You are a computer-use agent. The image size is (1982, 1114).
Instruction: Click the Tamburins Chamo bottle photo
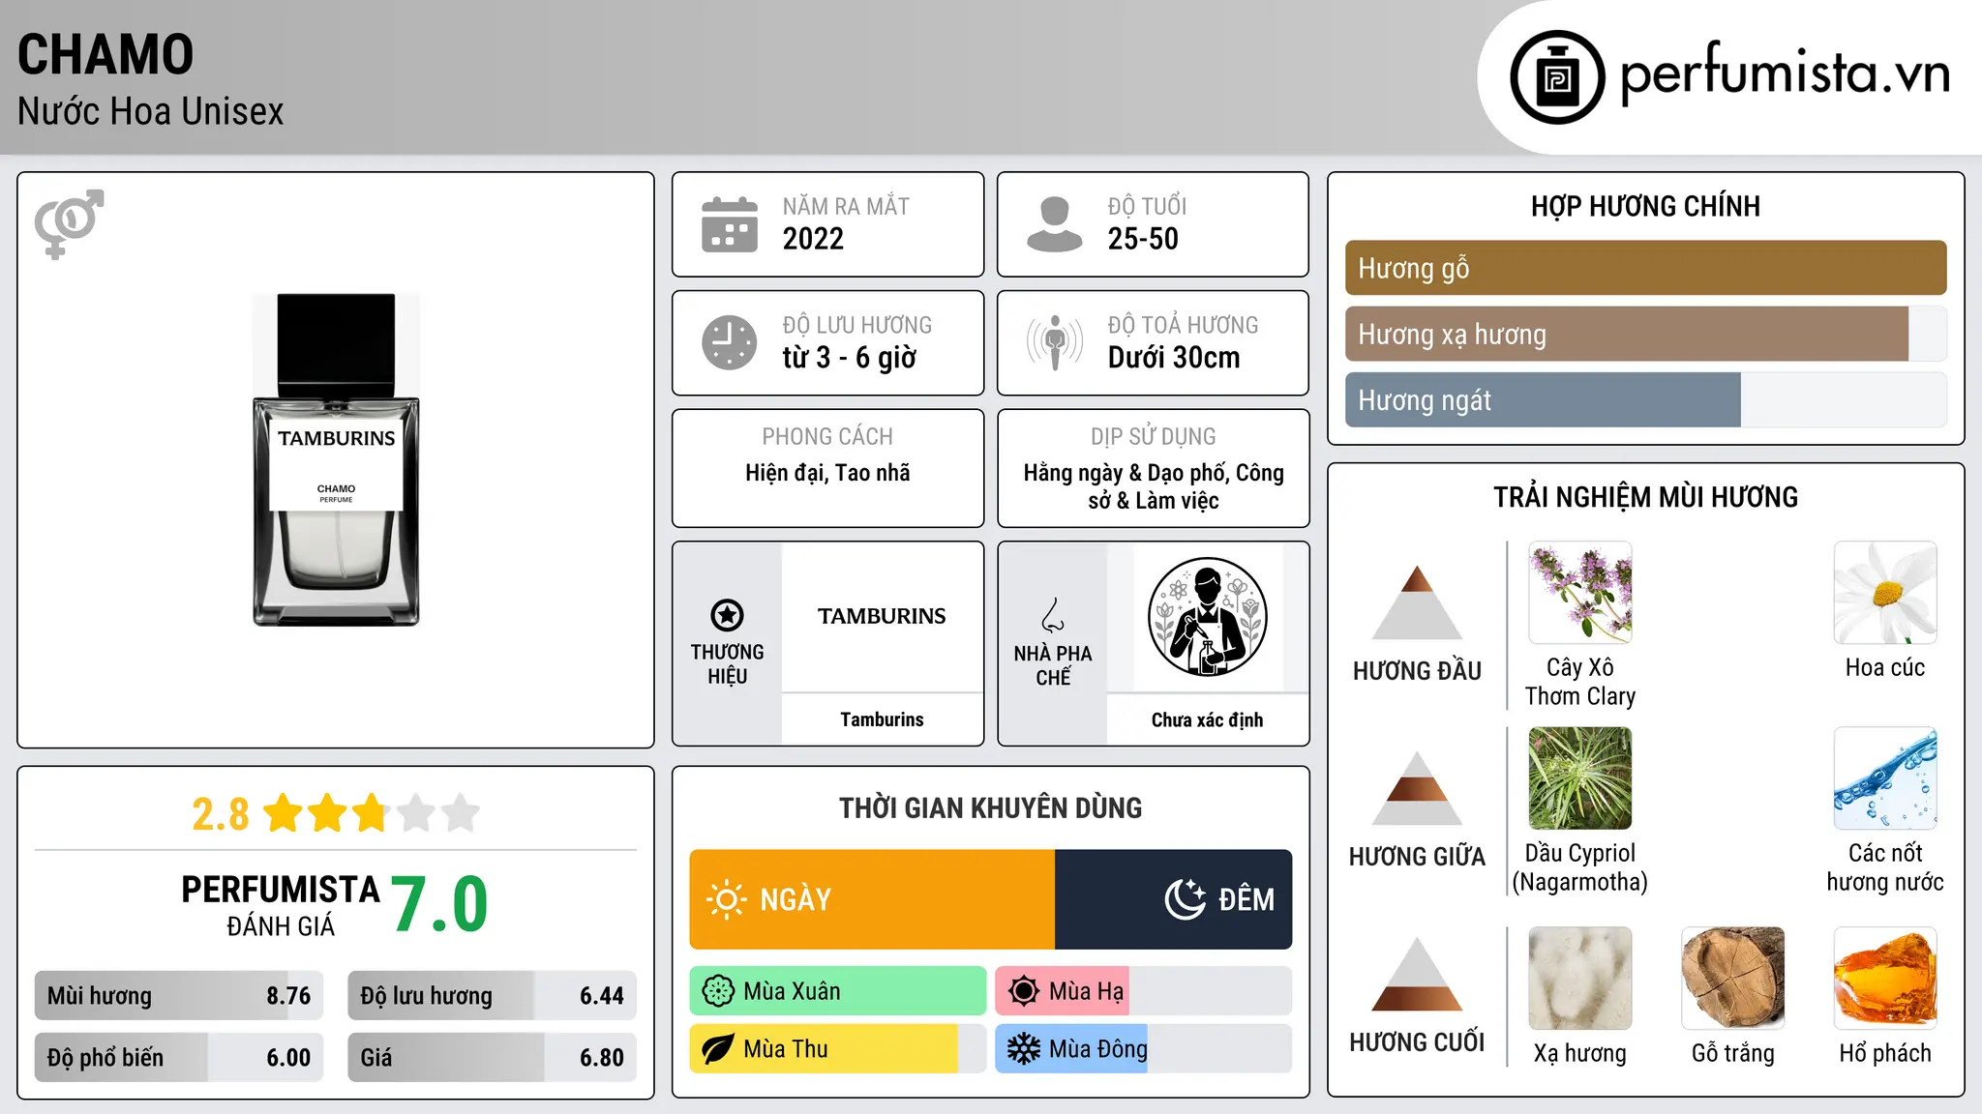point(336,460)
